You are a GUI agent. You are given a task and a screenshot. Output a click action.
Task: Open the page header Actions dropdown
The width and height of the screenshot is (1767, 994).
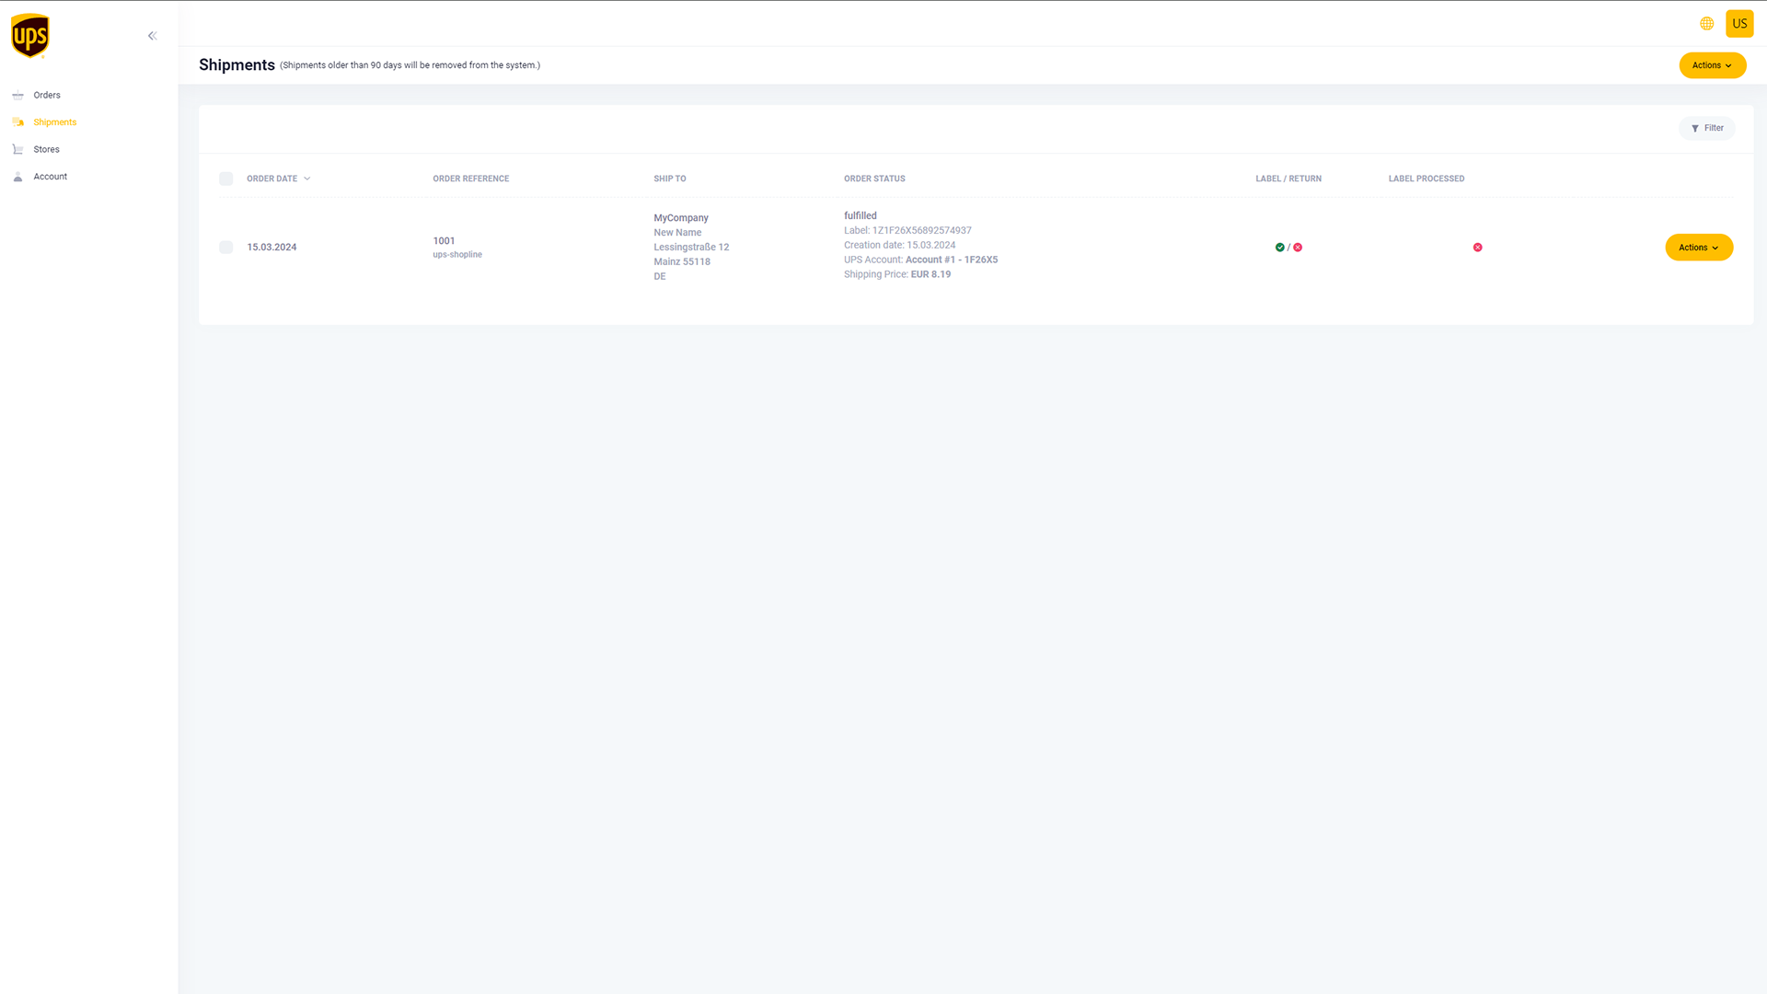point(1712,65)
